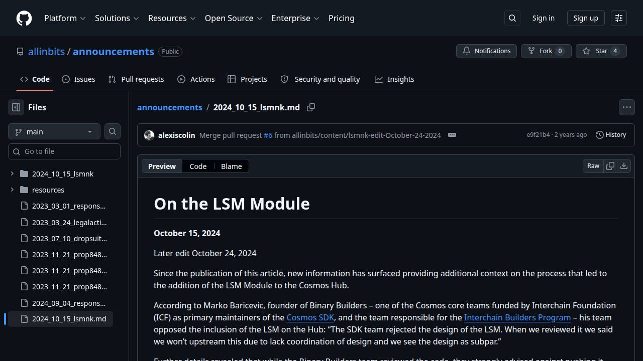Click the search files magnifier button
The height and width of the screenshot is (361, 643).
click(113, 131)
